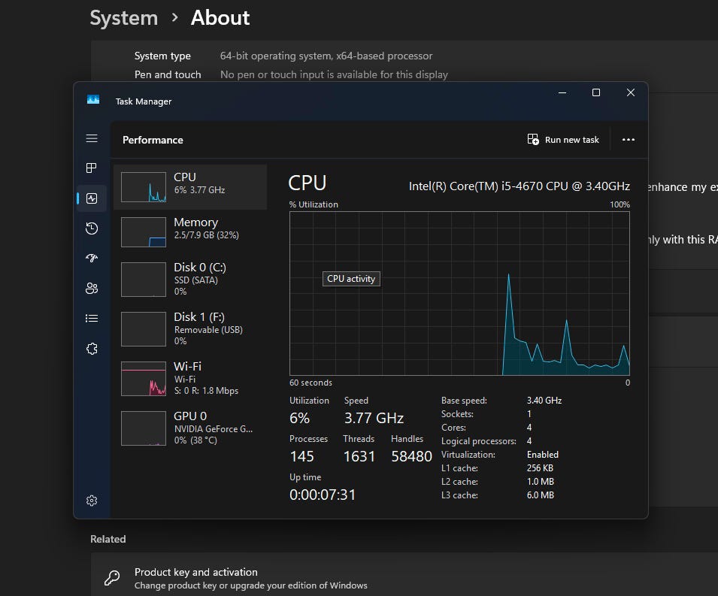718x596 pixels.
Task: Open the App history icon in sidebar
Action: 92,228
